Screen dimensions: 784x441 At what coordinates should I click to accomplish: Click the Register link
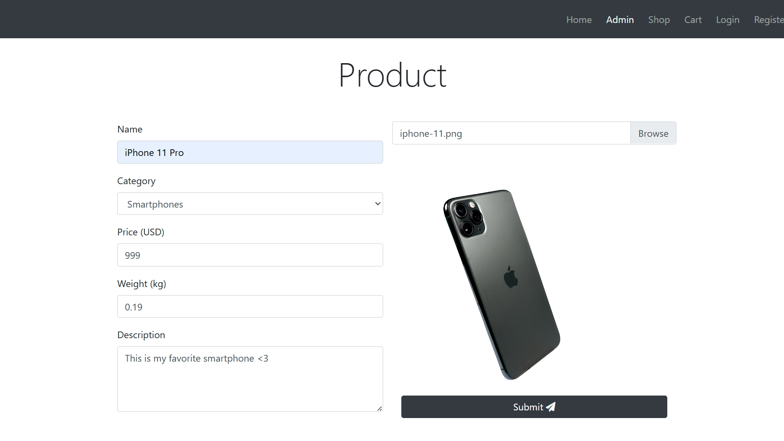coord(769,20)
